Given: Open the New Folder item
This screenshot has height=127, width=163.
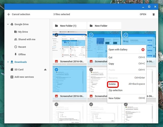Looking at the screenshot, I should click(x=104, y=26).
